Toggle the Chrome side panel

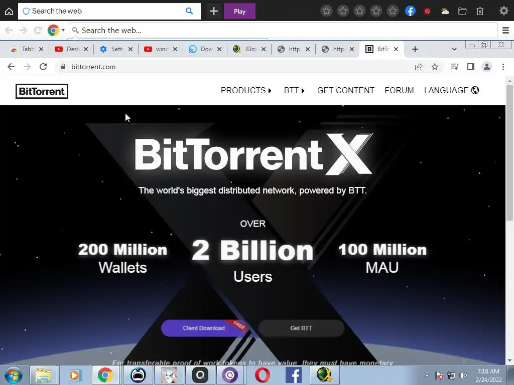click(471, 67)
